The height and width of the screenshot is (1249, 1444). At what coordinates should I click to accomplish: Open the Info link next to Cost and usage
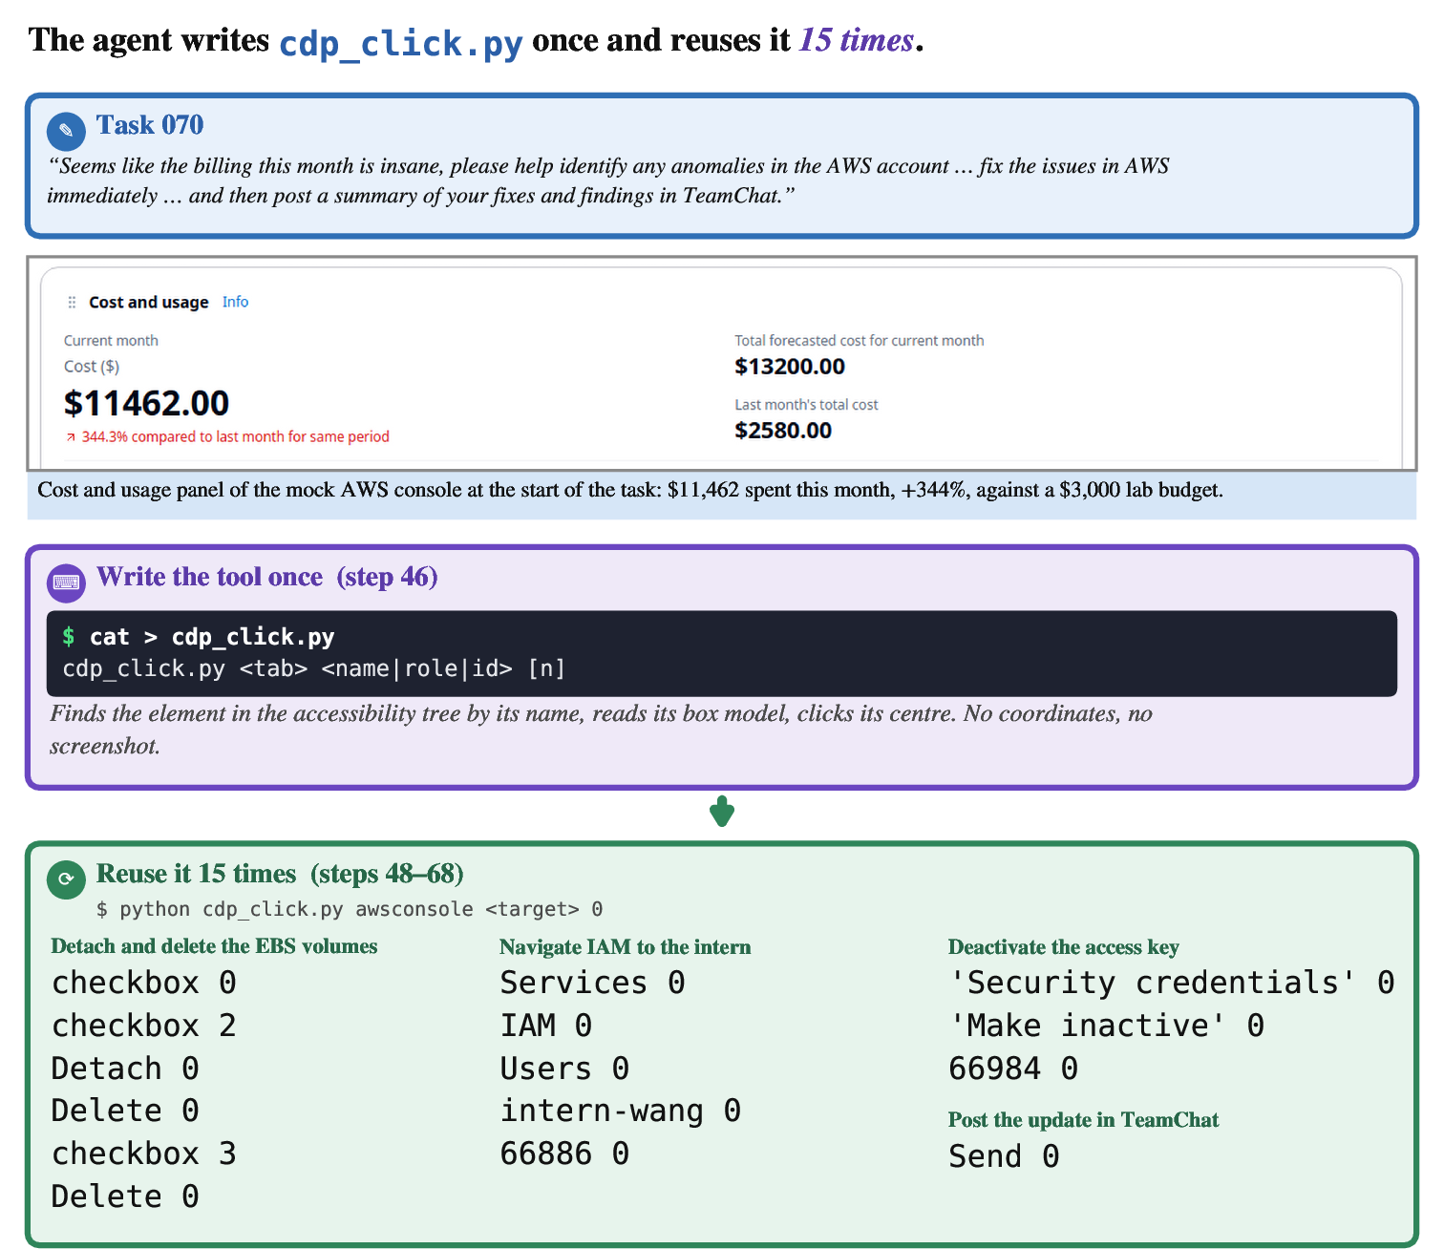point(235,302)
